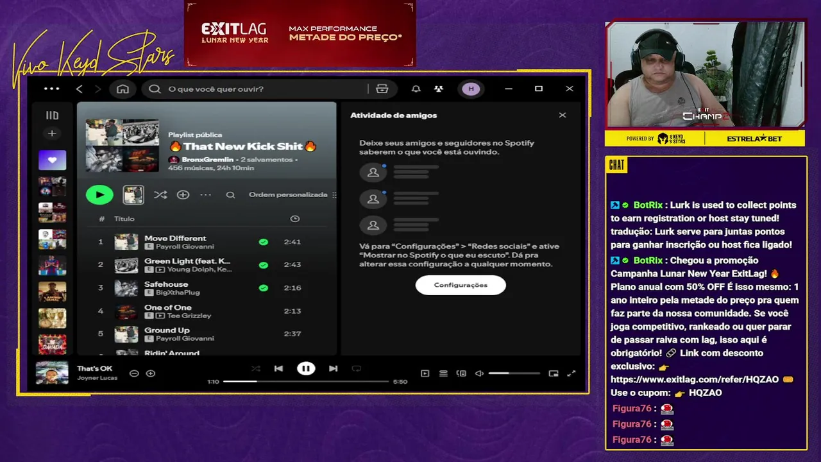Open the miniplayer icon
Viewport: 821px width, 462px height.
pyautogui.click(x=554, y=373)
